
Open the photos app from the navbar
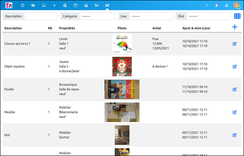44,5
